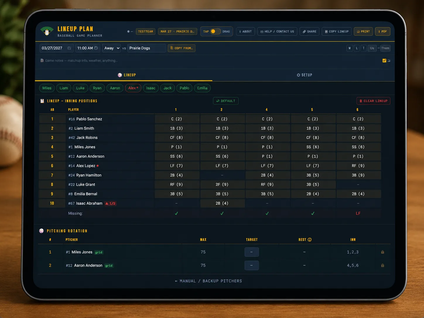Open Manual / Backup Pitchers link
This screenshot has height=318, width=424.
coord(208,281)
